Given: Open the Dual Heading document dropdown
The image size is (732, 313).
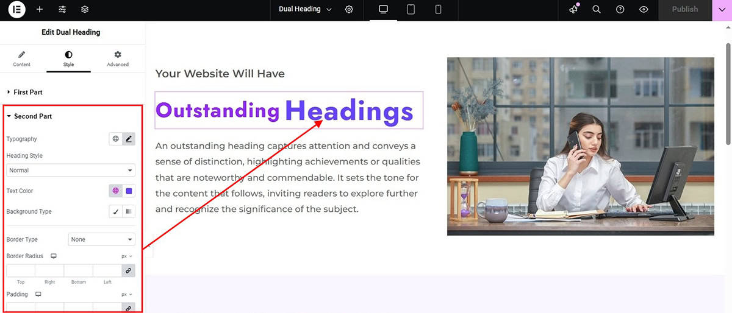Looking at the screenshot, I should (305, 9).
